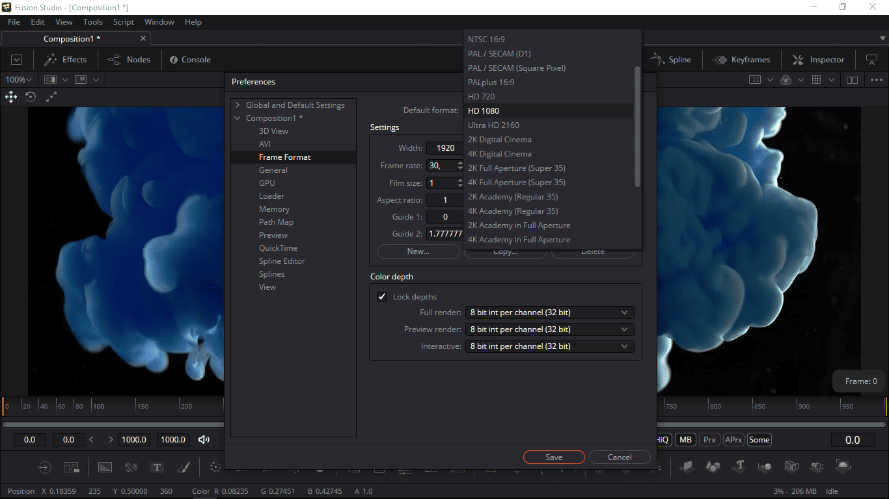Screen dimensions: 889x499
Task: Open the Interactive depth dropdown
Action: pyautogui.click(x=549, y=346)
